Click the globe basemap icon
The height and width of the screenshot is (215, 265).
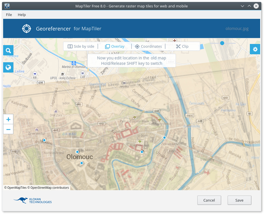pyautogui.click(x=9, y=67)
